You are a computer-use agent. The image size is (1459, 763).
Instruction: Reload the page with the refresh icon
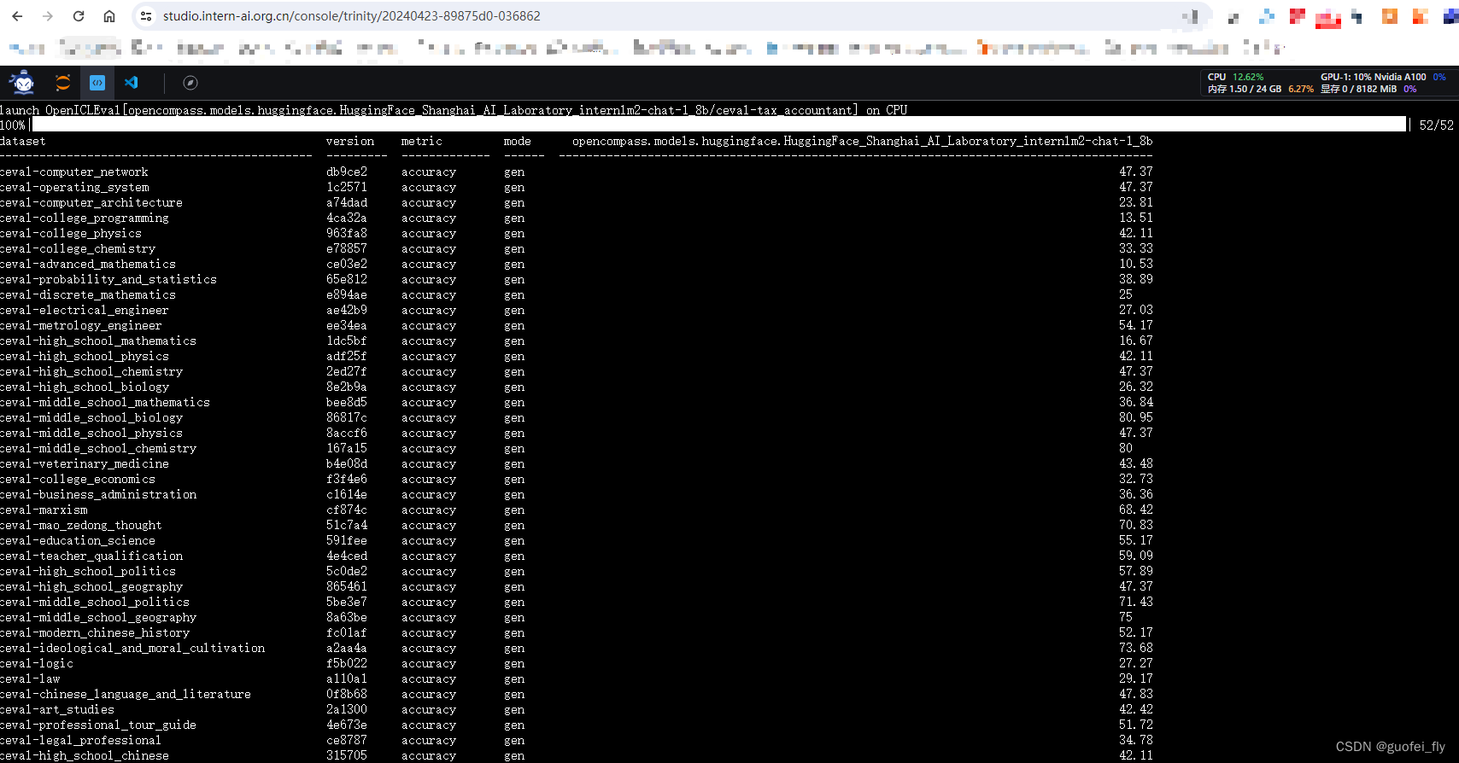pos(79,16)
